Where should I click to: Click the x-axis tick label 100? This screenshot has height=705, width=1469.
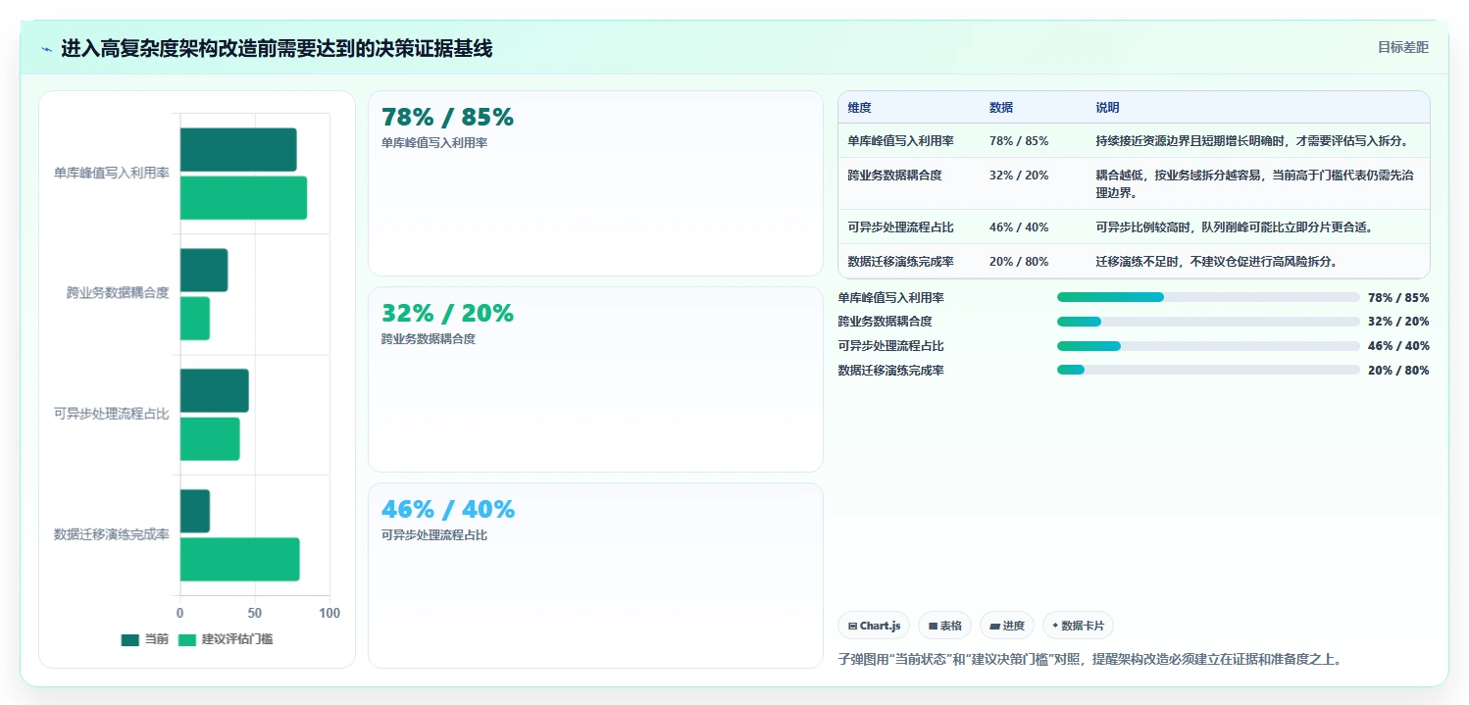tap(329, 613)
